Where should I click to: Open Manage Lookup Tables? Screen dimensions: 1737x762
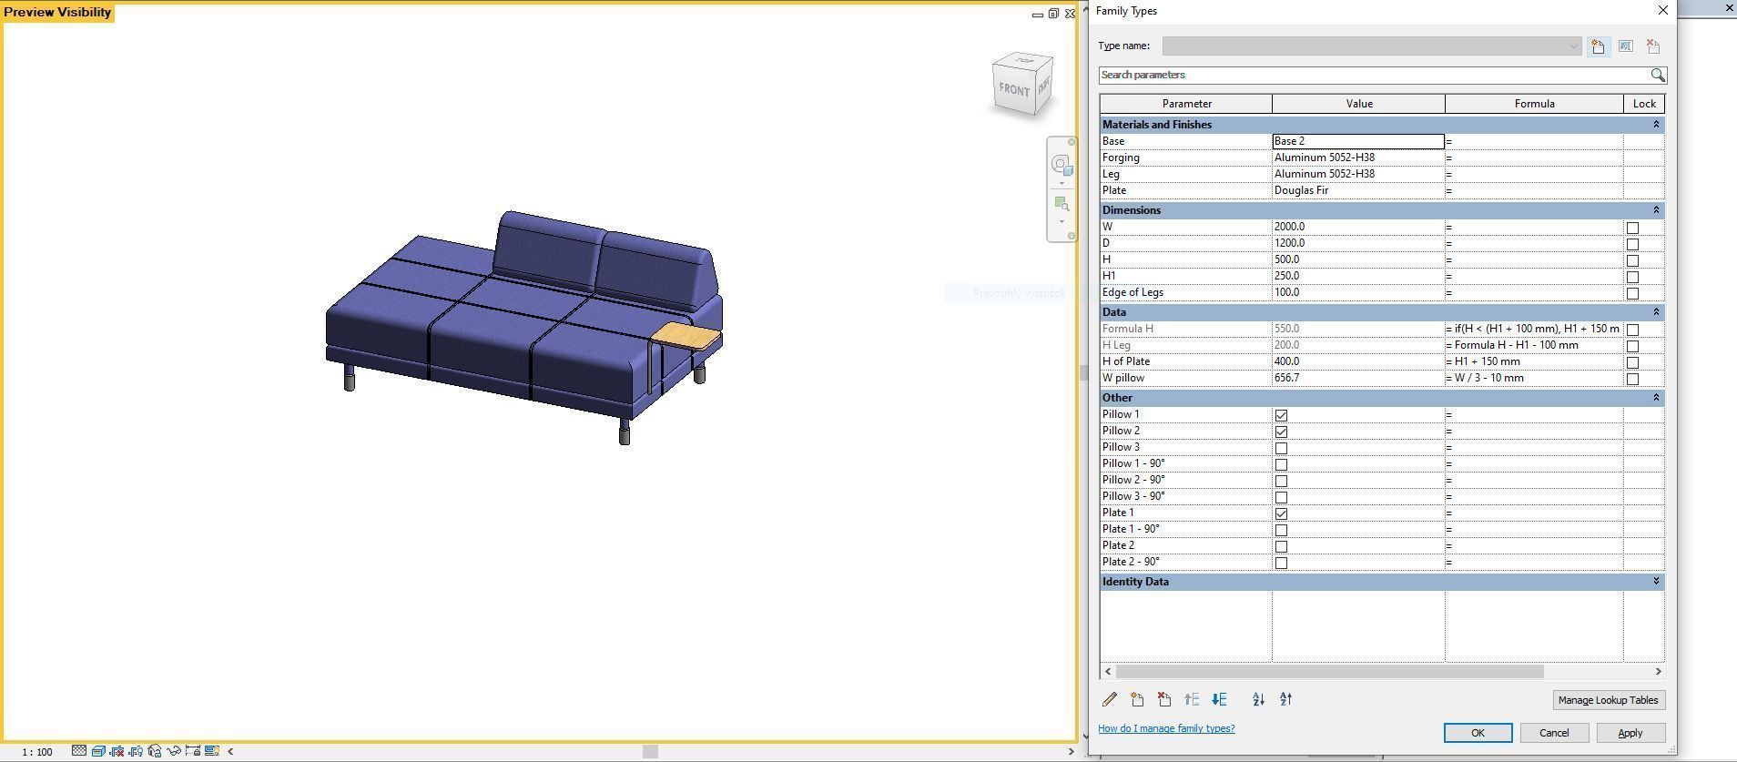point(1608,700)
